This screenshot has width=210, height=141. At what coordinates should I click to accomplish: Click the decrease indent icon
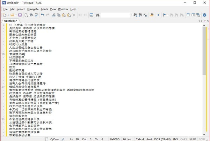[x=85, y=15]
